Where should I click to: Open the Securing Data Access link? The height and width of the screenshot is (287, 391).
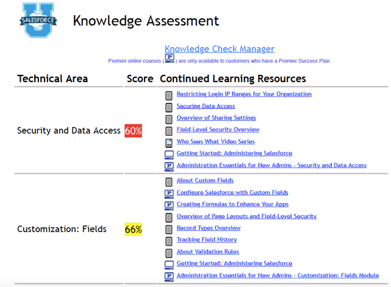206,106
